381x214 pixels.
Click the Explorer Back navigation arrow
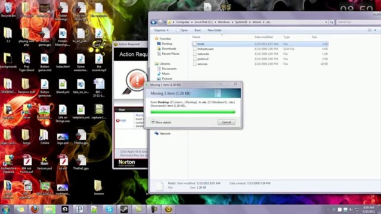[x=154, y=23]
